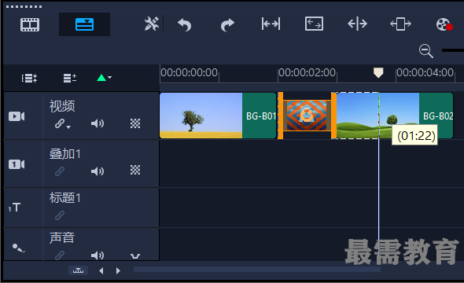Toggle video track transparency checker icon
This screenshot has width=464, height=283.
(x=135, y=123)
